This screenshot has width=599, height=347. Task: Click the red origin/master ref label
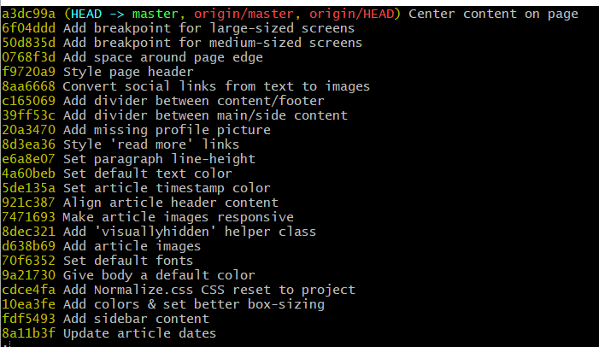[244, 14]
